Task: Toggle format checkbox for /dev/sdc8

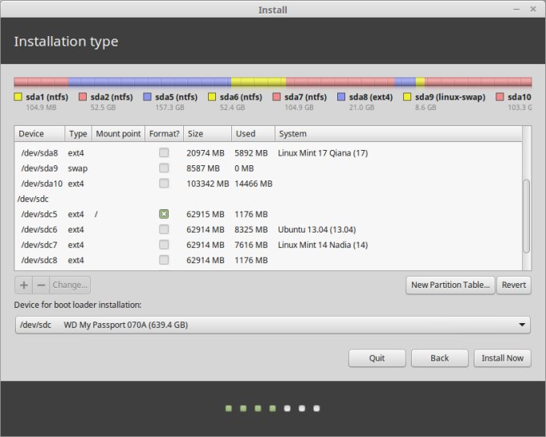Action: pos(164,260)
